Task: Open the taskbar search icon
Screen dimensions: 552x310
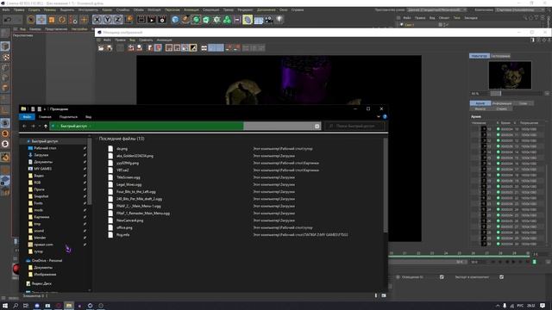Action: 16,306
